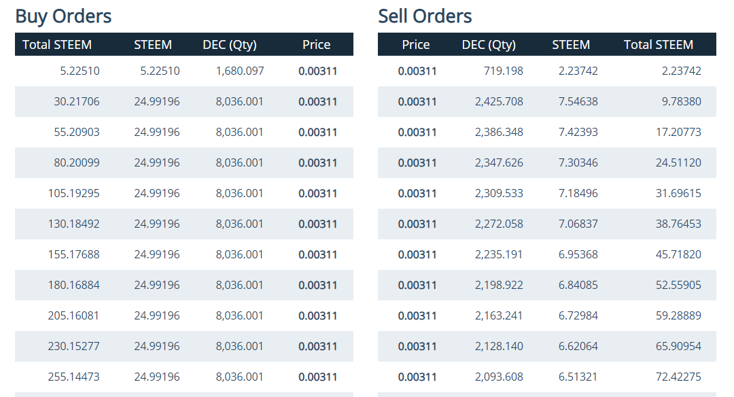Click sell STEEM amount 7.30346

(578, 163)
